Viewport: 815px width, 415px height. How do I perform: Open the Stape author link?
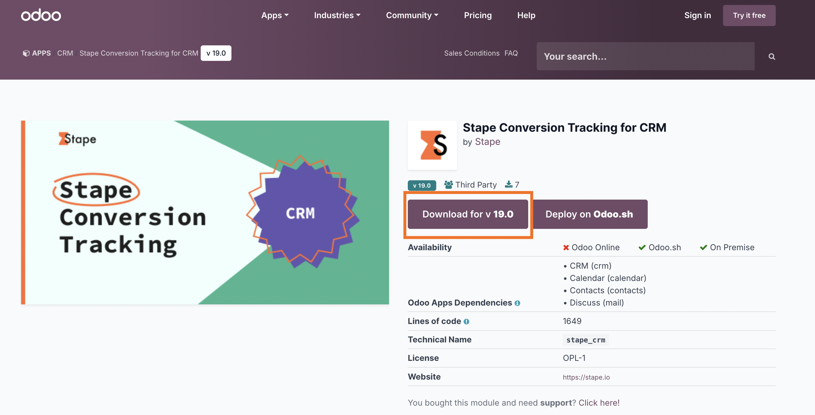[x=487, y=142]
